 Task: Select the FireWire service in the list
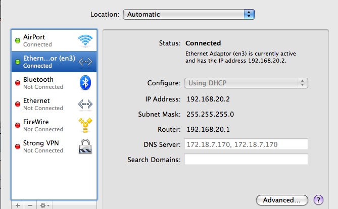click(54, 125)
